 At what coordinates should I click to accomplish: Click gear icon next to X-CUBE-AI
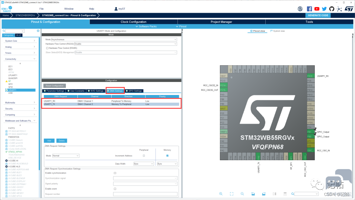pos(6,161)
